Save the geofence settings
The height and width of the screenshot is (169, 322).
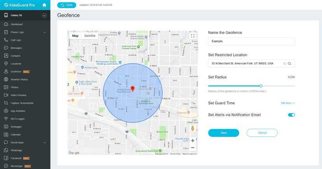pos(224,133)
